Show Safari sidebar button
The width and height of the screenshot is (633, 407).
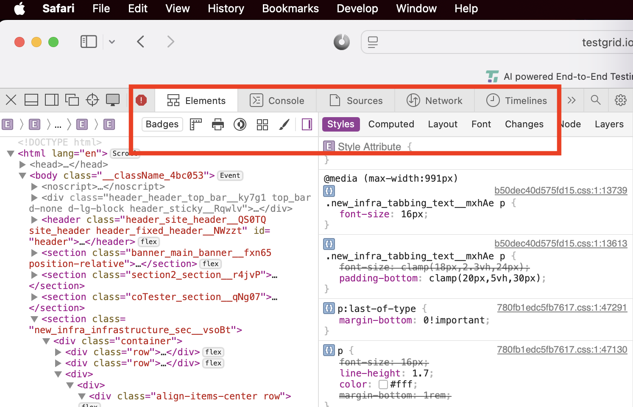[89, 42]
